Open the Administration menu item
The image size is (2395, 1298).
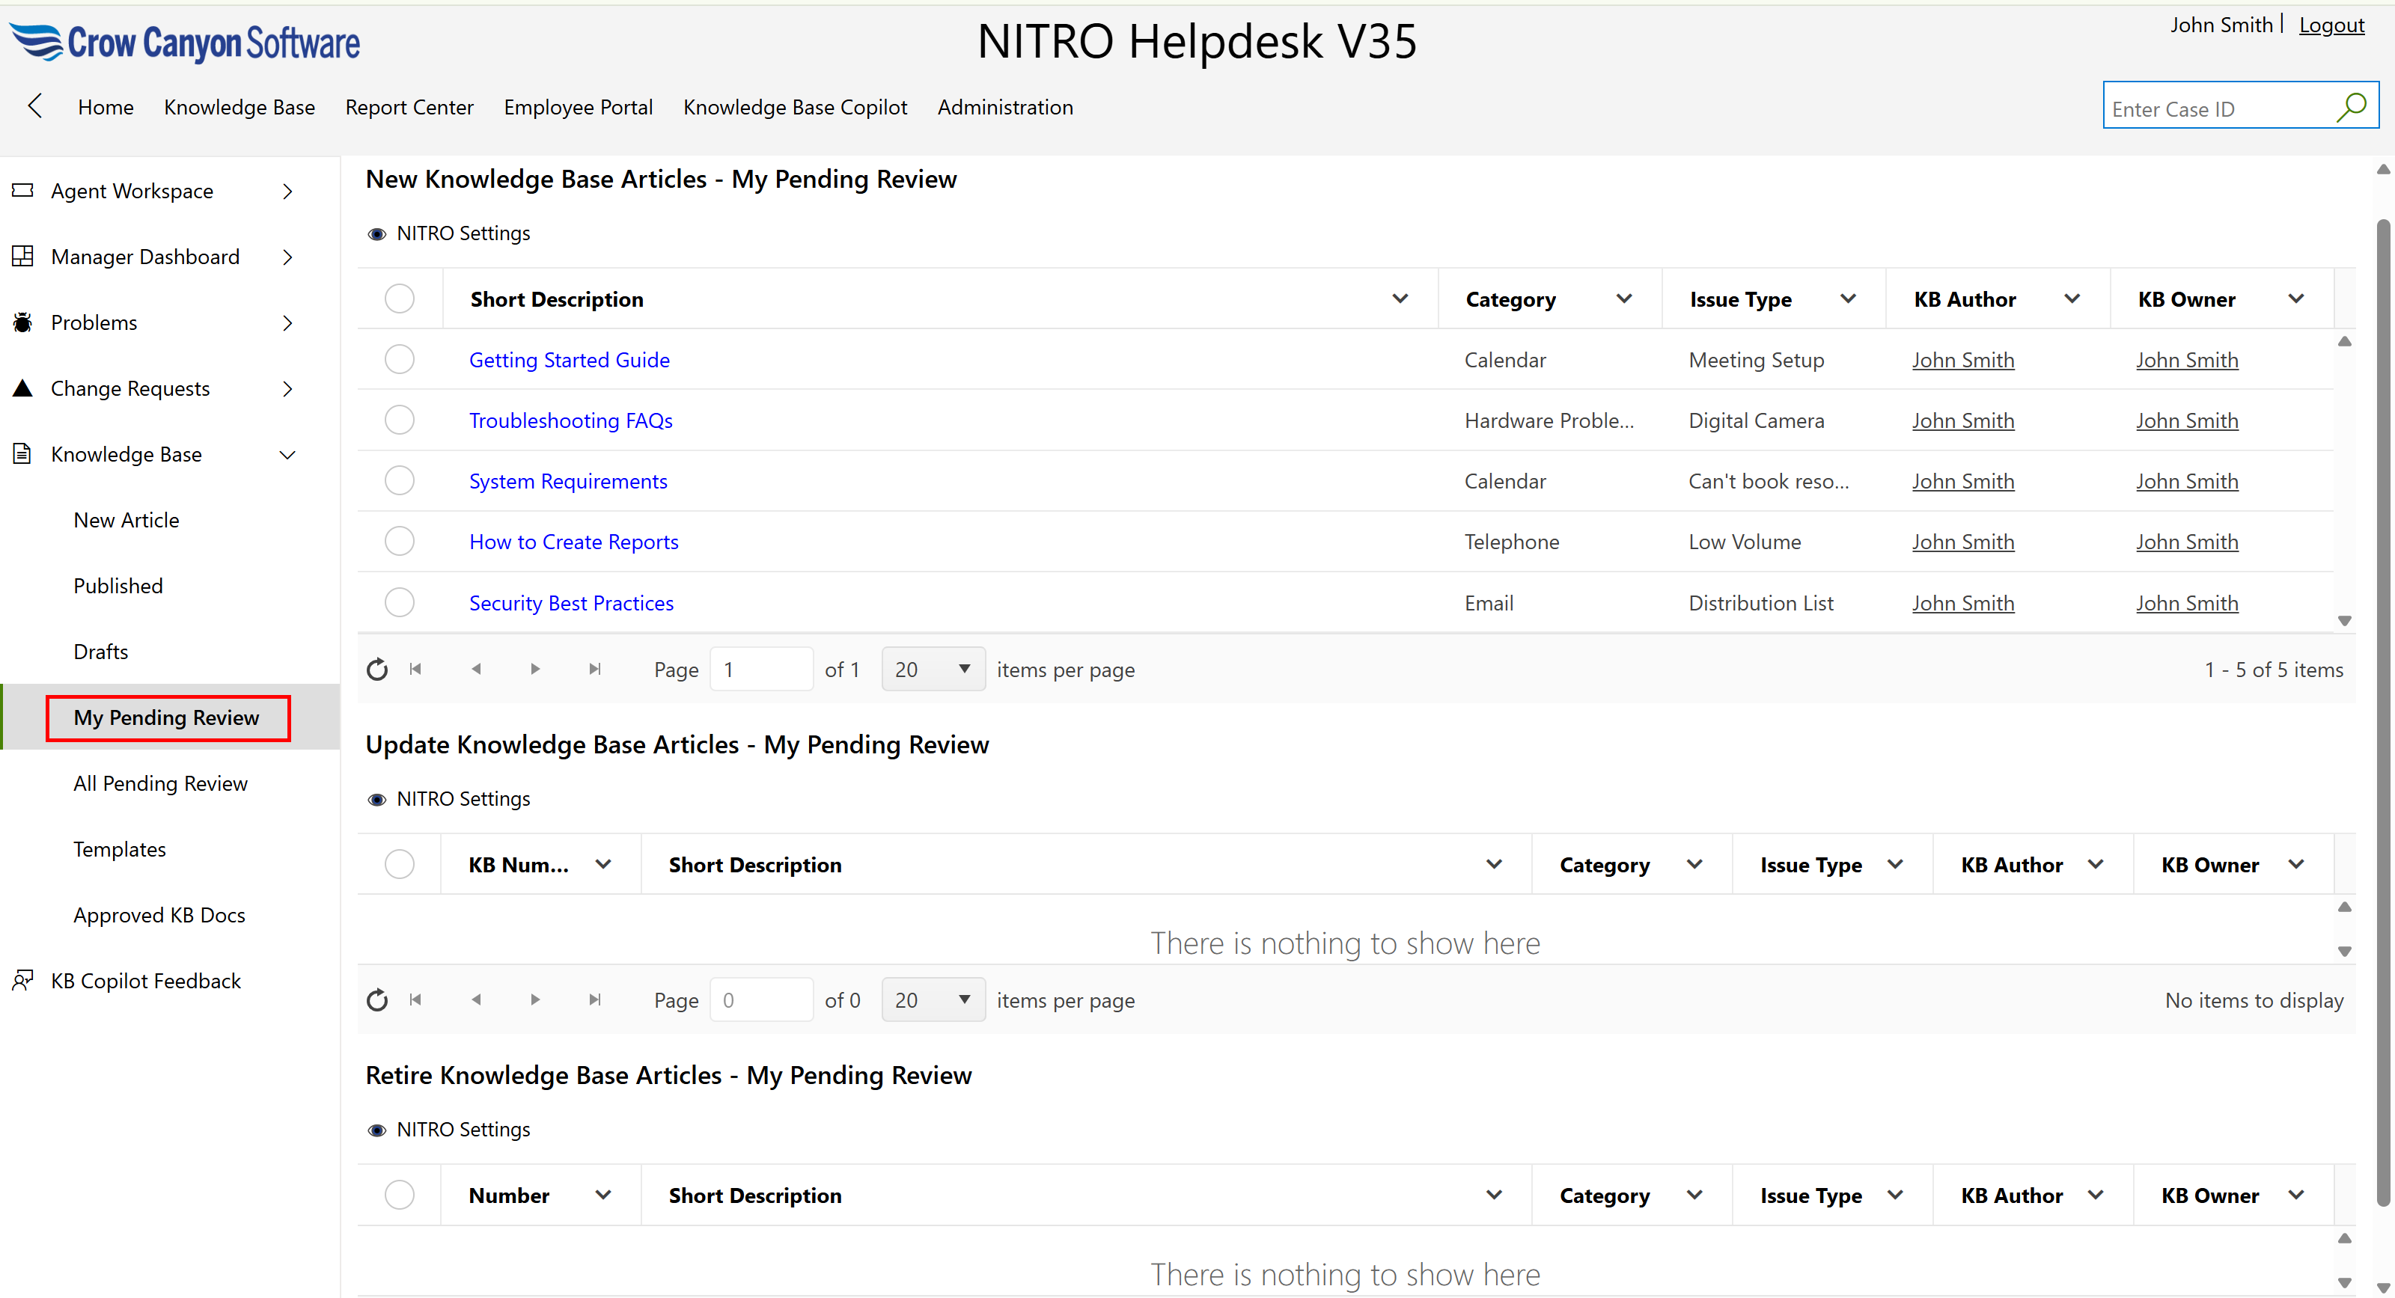pyautogui.click(x=1004, y=107)
